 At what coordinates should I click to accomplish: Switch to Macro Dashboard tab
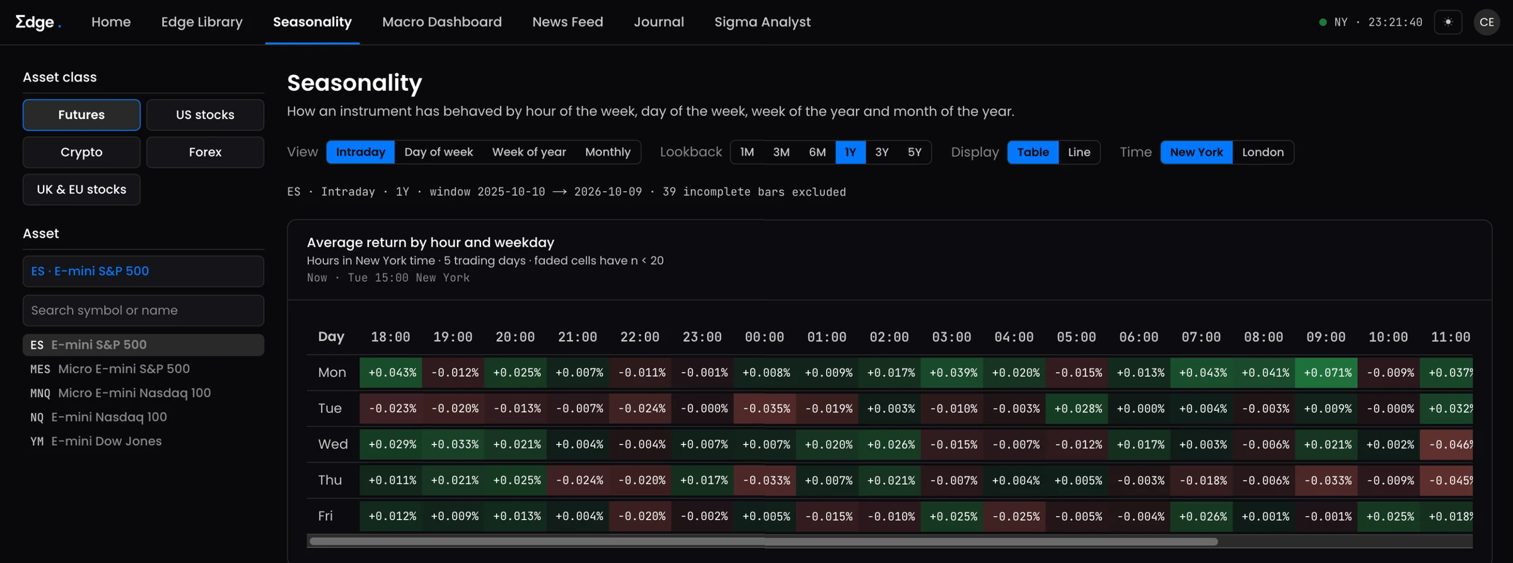coord(442,22)
